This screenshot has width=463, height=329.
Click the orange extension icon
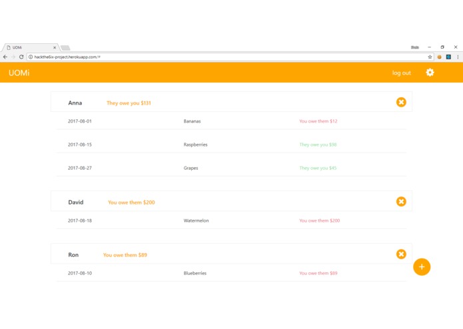click(x=440, y=57)
